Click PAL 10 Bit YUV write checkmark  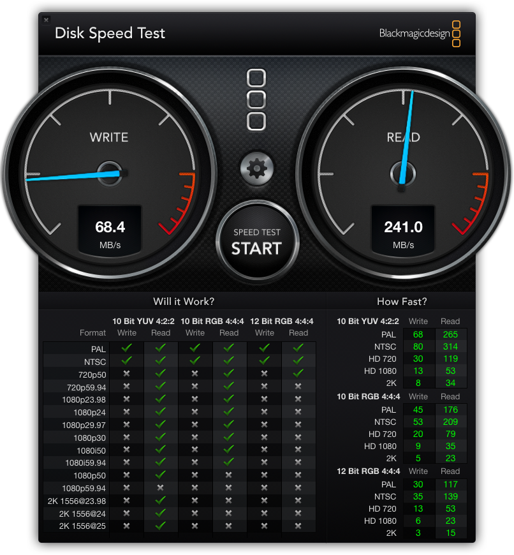(127, 348)
